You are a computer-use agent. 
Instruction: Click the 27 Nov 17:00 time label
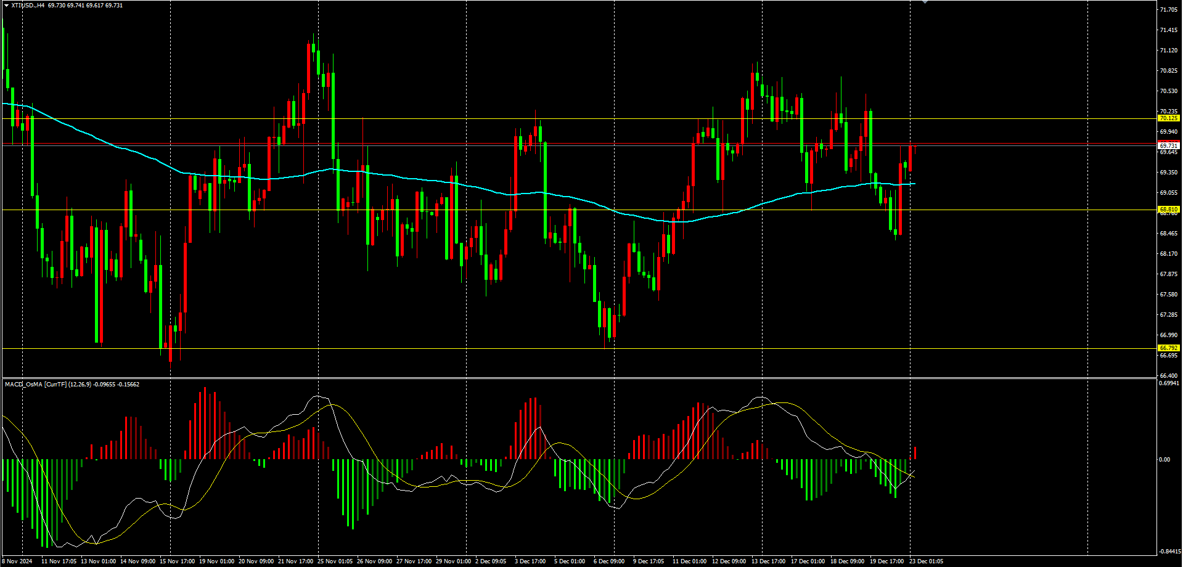point(414,561)
